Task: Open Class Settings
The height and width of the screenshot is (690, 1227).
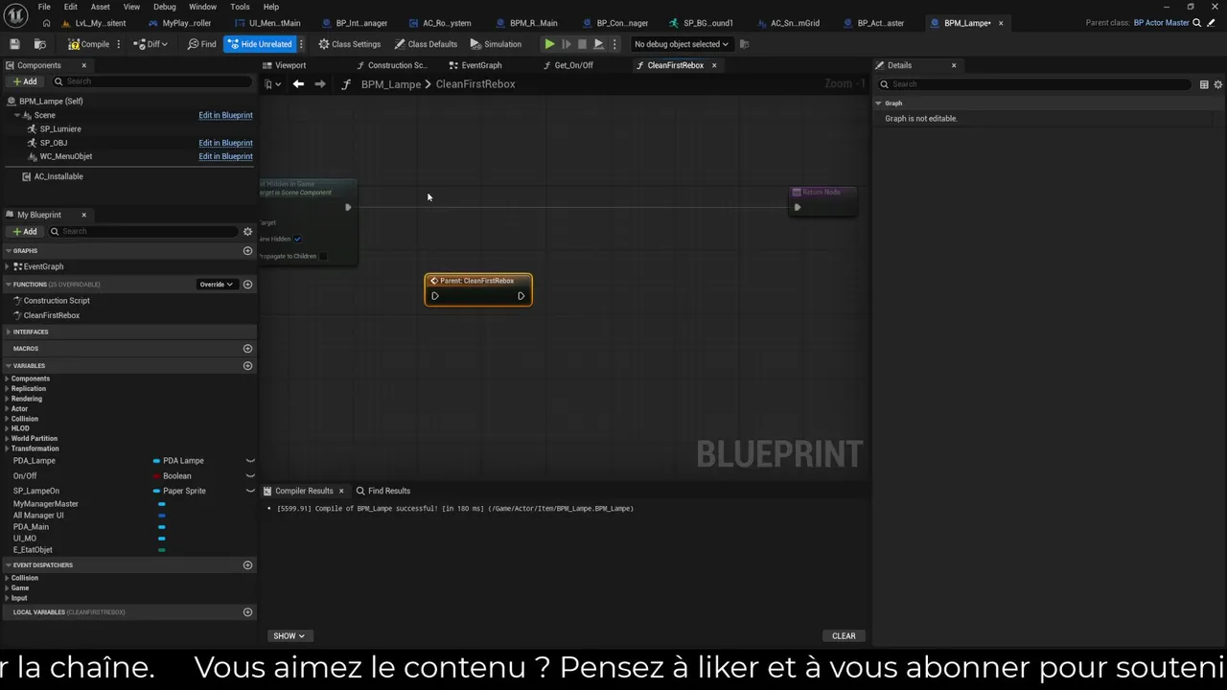Action: click(x=349, y=44)
